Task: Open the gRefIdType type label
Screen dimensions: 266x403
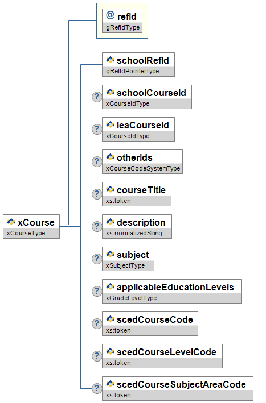Action: pyautogui.click(x=122, y=27)
